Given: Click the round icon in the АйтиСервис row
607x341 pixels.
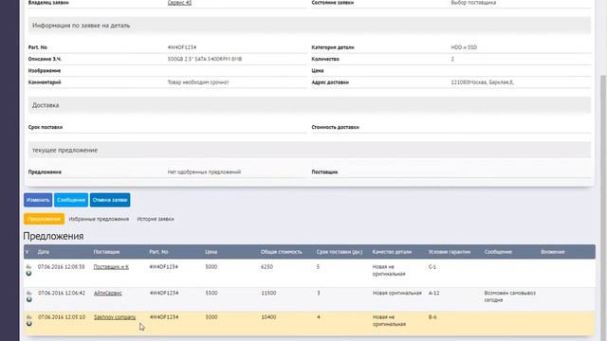Looking at the screenshot, I should point(29,299).
